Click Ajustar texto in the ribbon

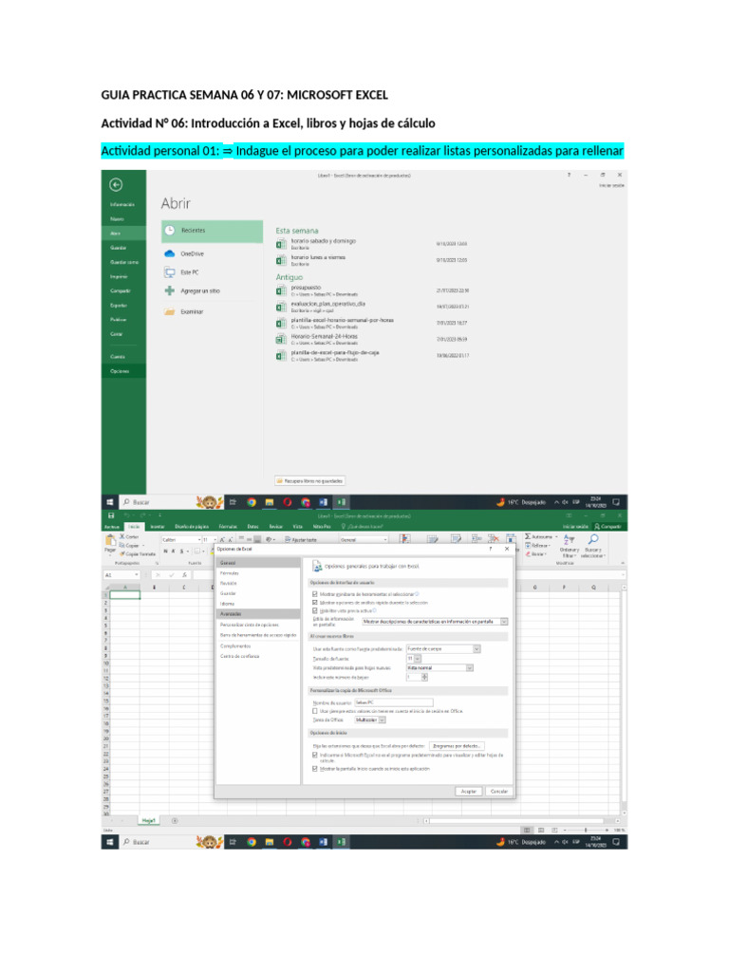301,540
